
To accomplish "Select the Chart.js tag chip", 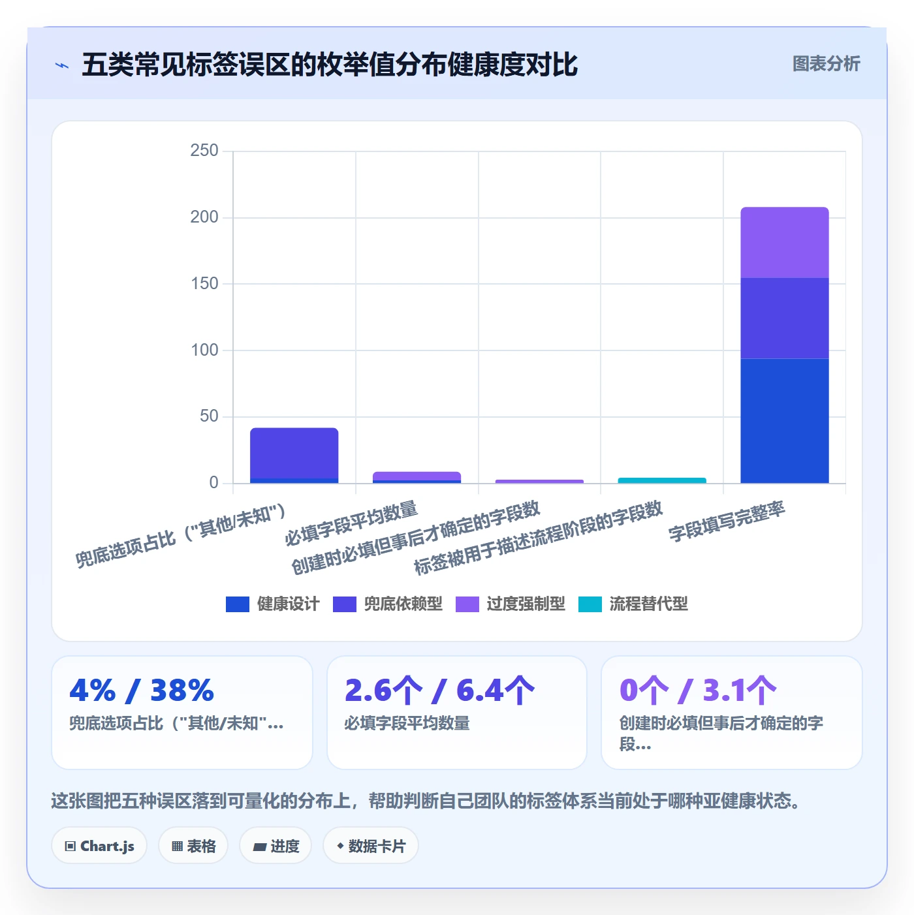I will tap(99, 846).
